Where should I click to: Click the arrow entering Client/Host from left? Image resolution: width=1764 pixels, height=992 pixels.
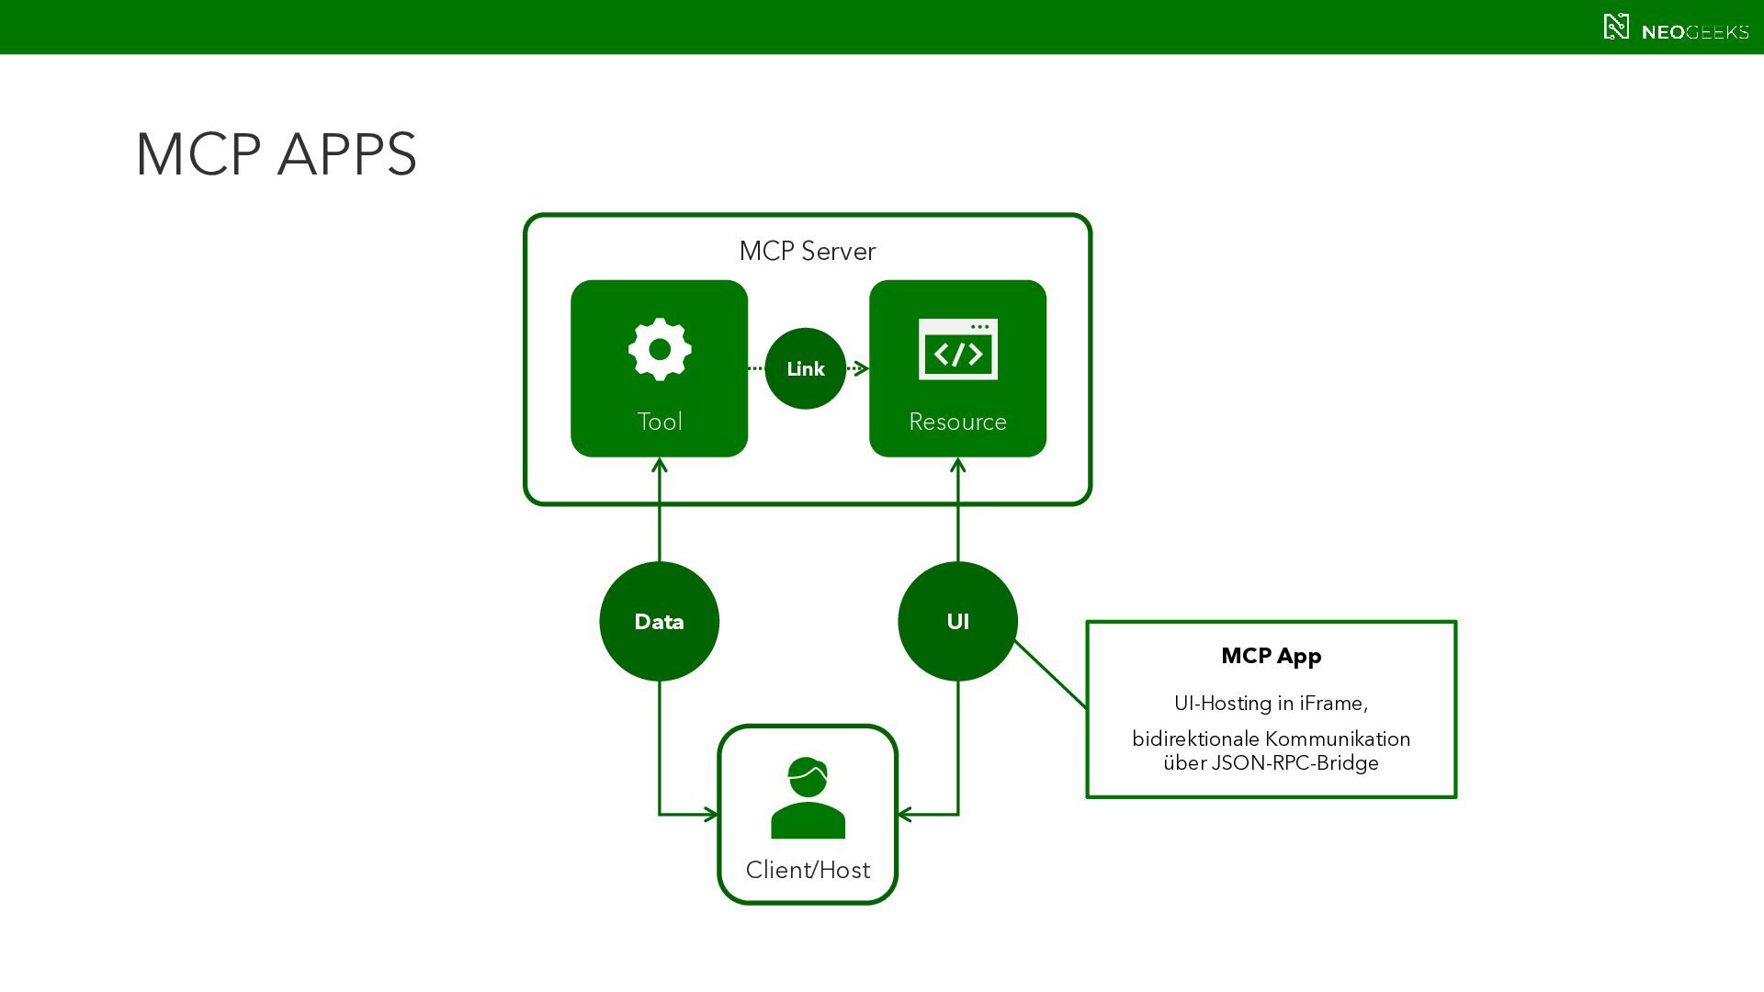click(710, 814)
